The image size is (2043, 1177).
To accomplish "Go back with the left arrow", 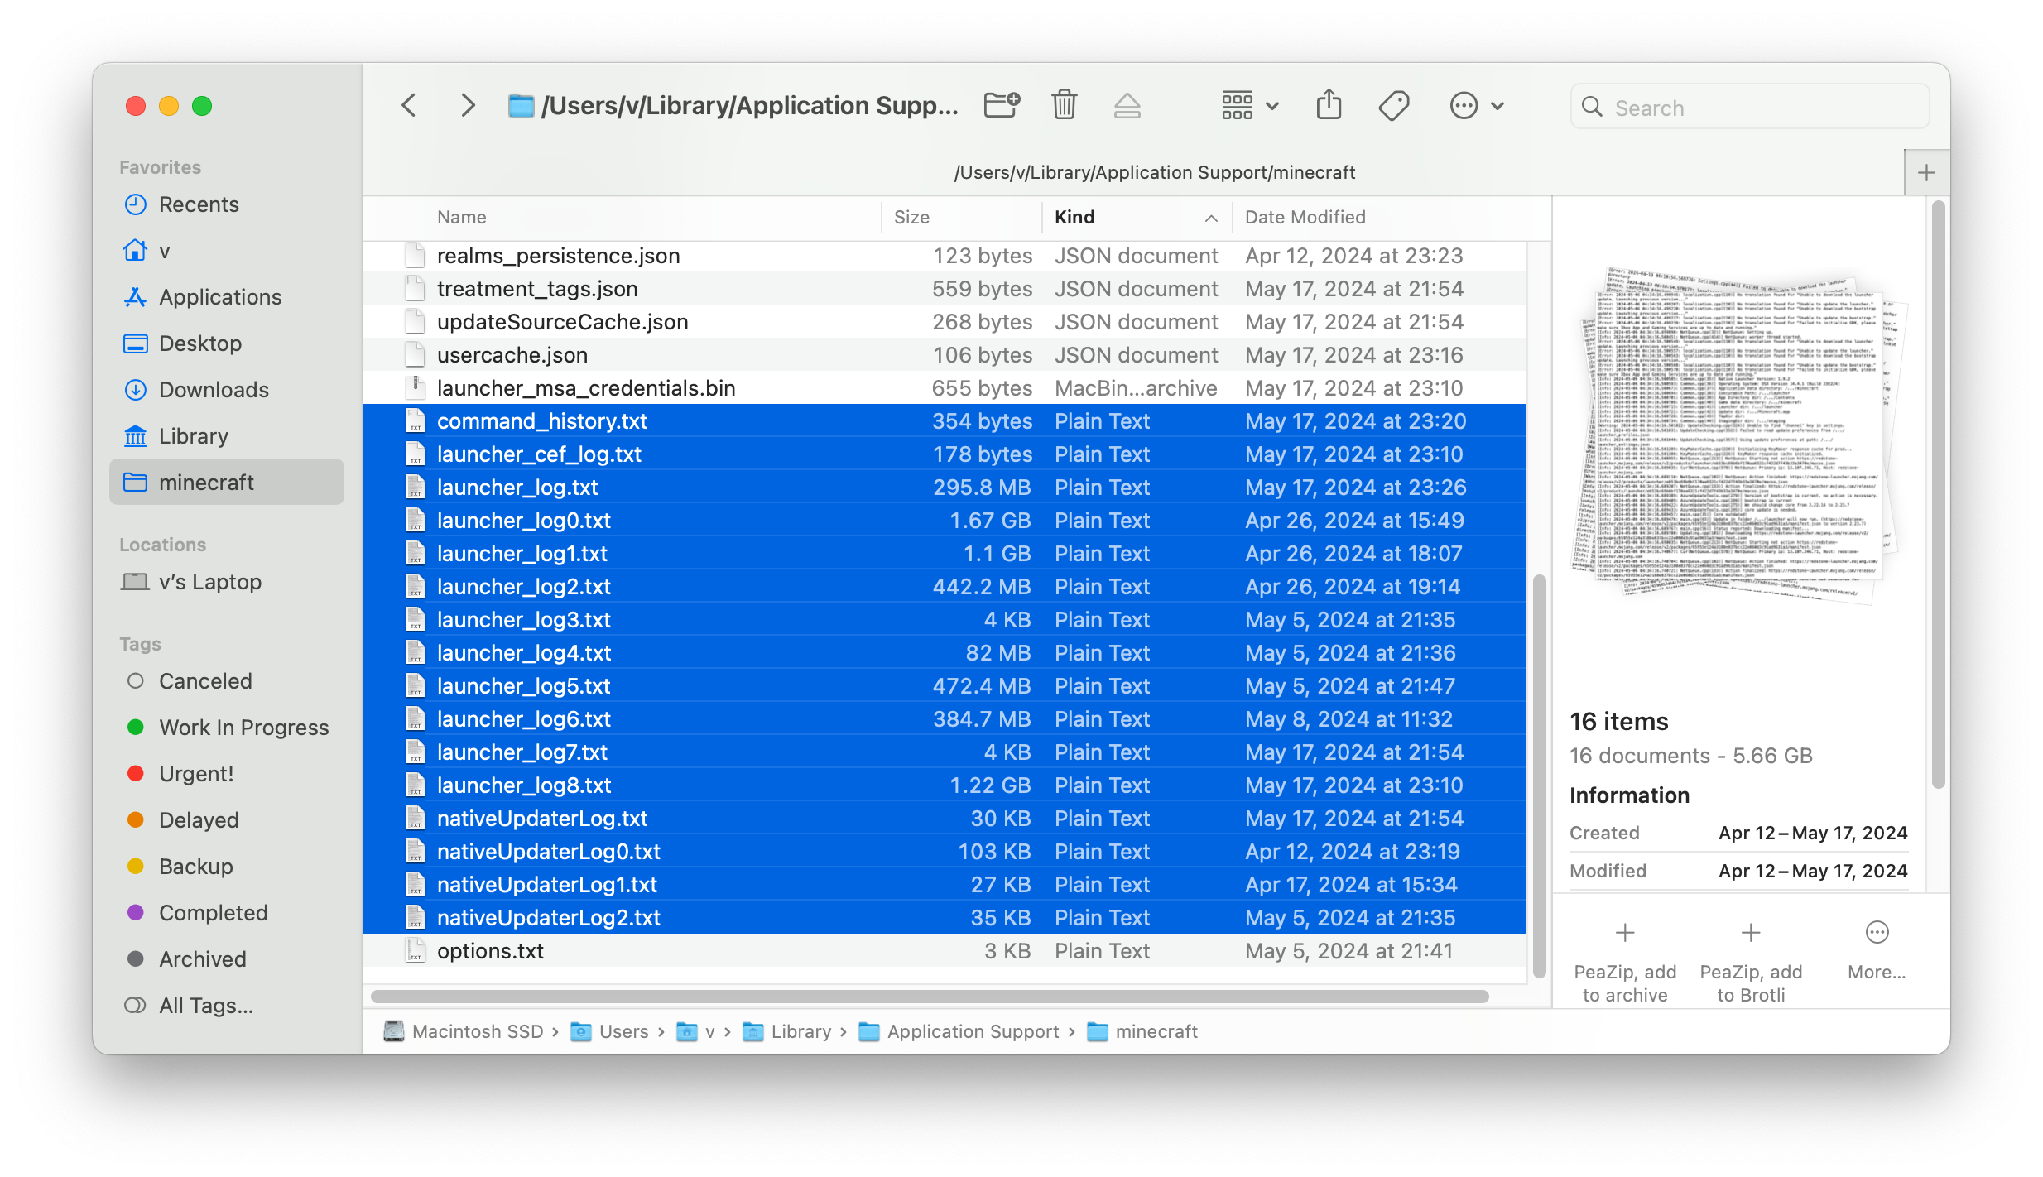I will click(x=409, y=105).
